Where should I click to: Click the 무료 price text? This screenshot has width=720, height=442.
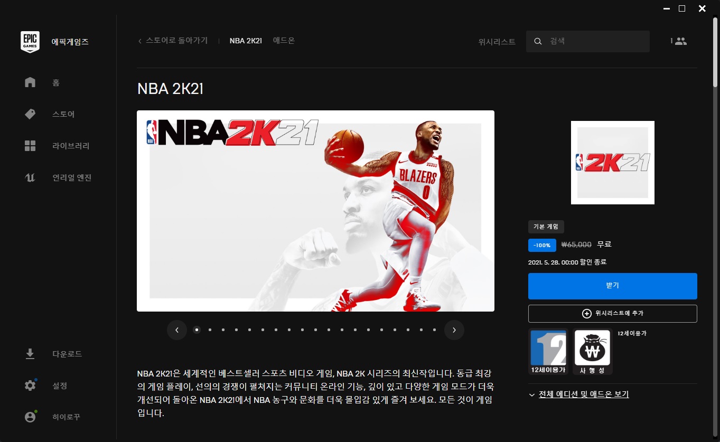604,244
